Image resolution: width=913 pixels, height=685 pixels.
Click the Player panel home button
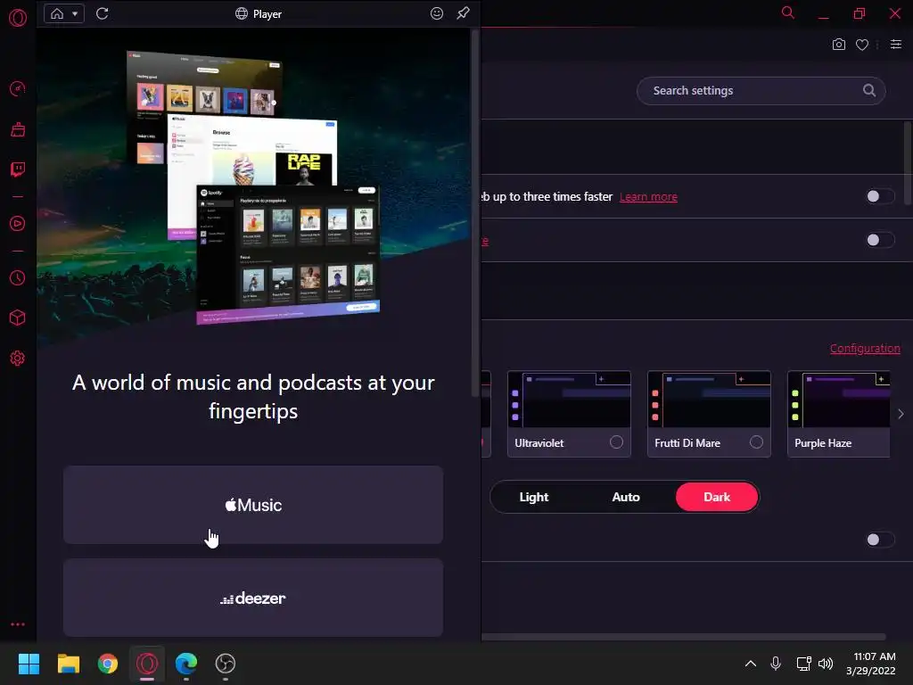point(57,13)
